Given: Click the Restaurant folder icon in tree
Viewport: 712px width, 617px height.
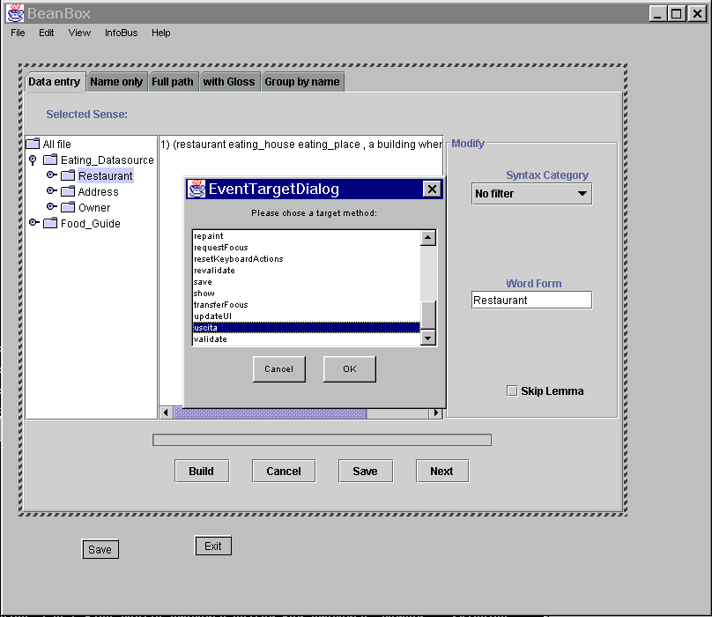Looking at the screenshot, I should pyautogui.click(x=68, y=176).
